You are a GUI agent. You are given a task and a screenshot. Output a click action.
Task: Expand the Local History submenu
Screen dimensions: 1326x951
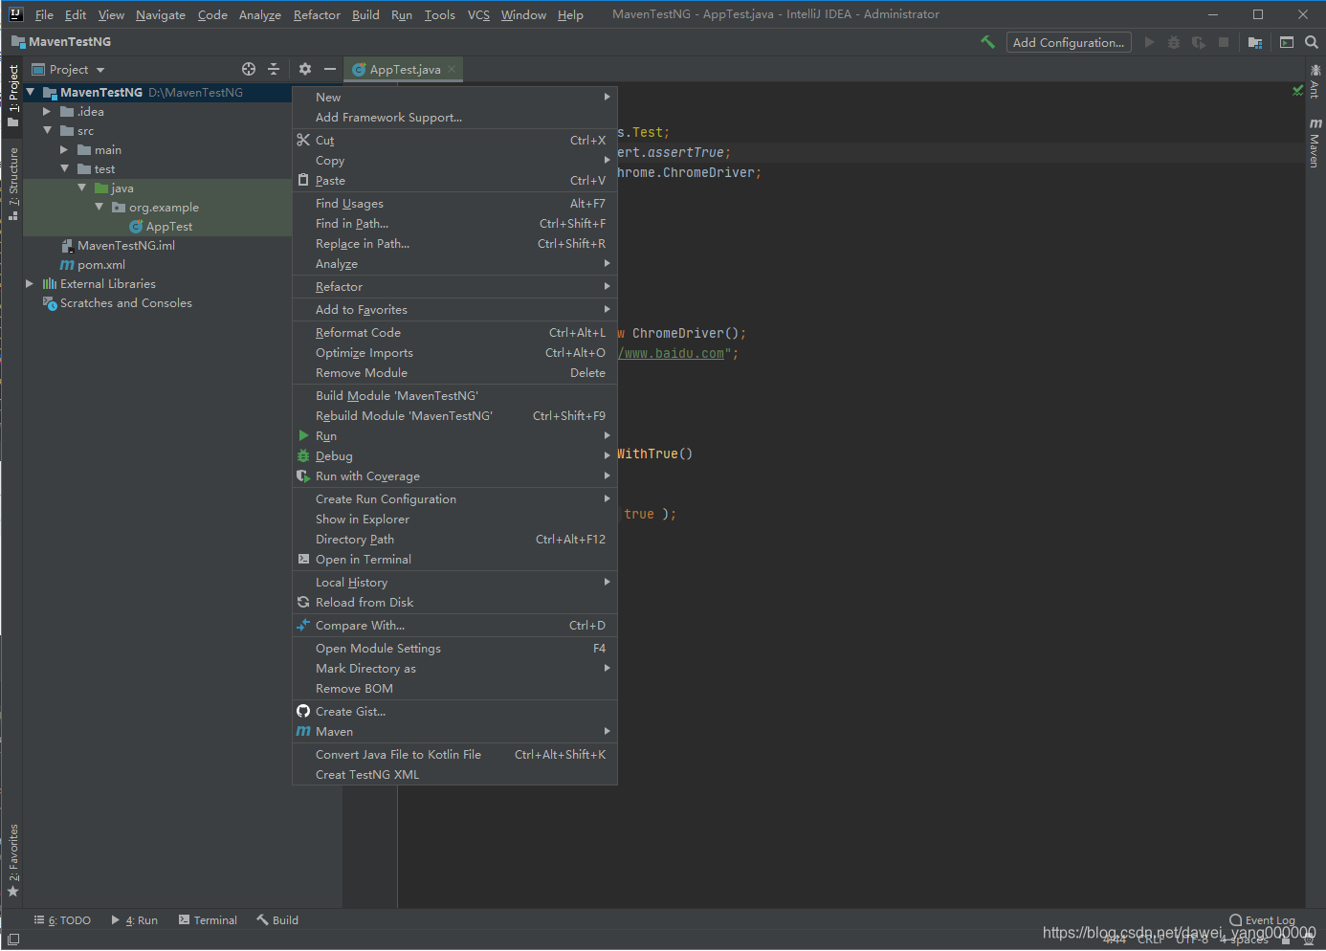(454, 582)
